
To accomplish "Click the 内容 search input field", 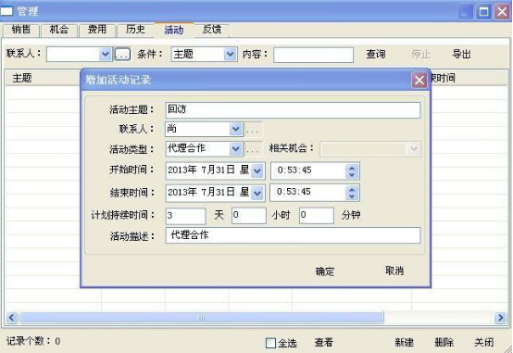I will point(313,55).
